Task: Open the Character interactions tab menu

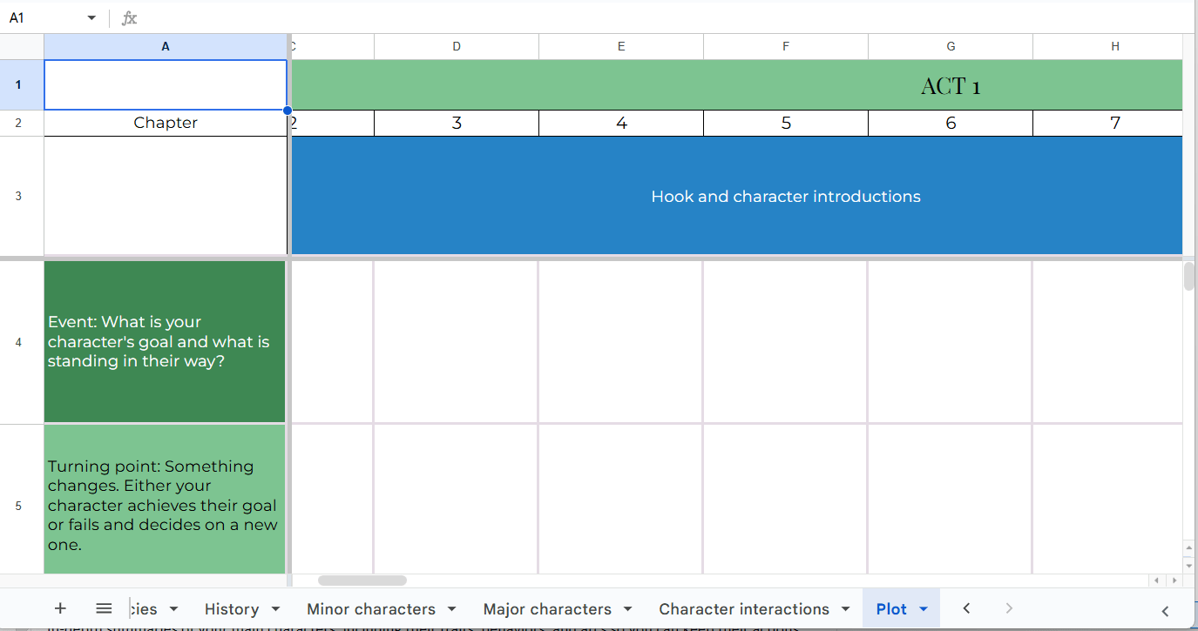Action: click(844, 609)
